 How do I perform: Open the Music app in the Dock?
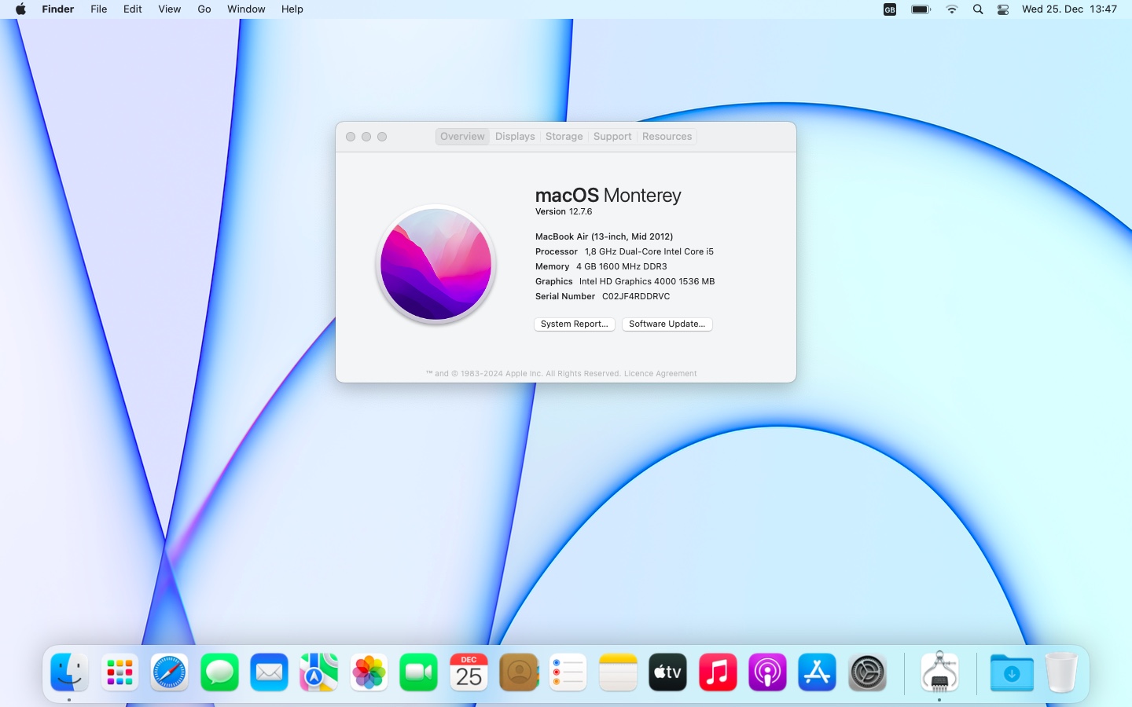pos(718,672)
